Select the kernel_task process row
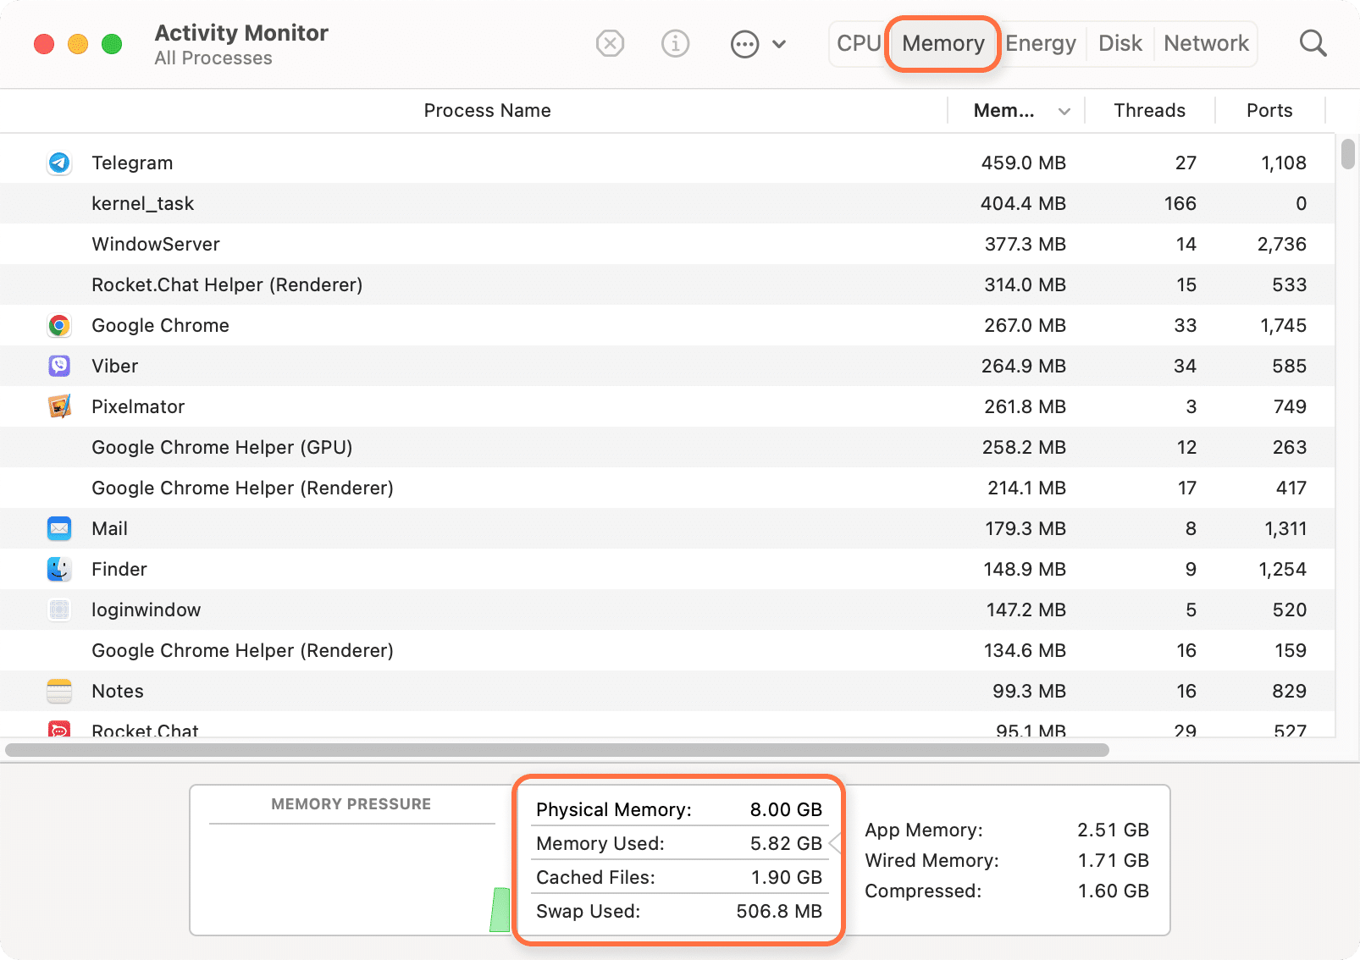 click(667, 203)
